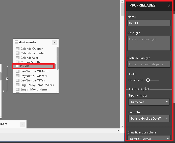Click the PROPRIEDADES panel header title
Viewport: 175px width, 143px height.
[x=142, y=5]
